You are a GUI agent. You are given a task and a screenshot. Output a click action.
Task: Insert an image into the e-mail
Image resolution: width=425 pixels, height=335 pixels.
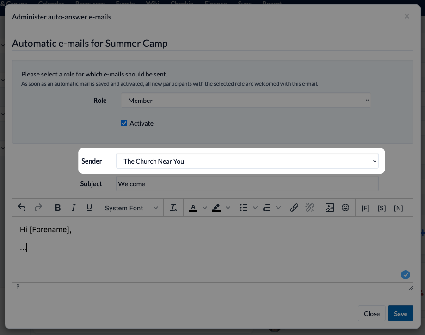(x=330, y=208)
